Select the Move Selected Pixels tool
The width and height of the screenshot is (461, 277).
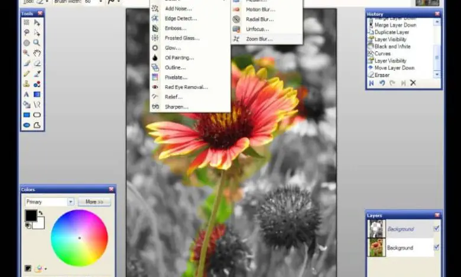tap(37, 22)
